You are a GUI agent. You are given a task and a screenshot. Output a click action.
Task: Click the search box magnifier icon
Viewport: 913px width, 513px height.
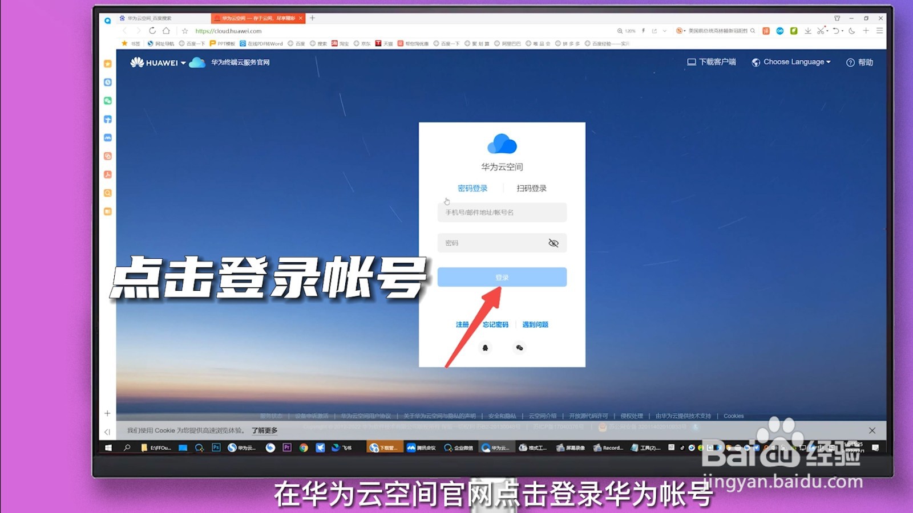[753, 31]
